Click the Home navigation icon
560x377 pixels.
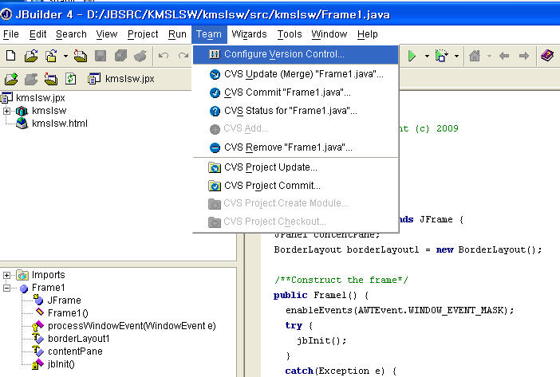(475, 56)
